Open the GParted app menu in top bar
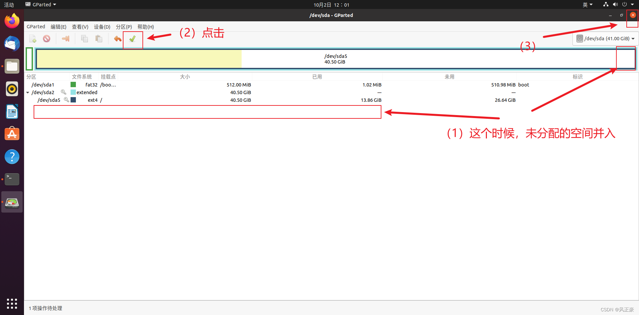The width and height of the screenshot is (639, 315). tap(41, 5)
